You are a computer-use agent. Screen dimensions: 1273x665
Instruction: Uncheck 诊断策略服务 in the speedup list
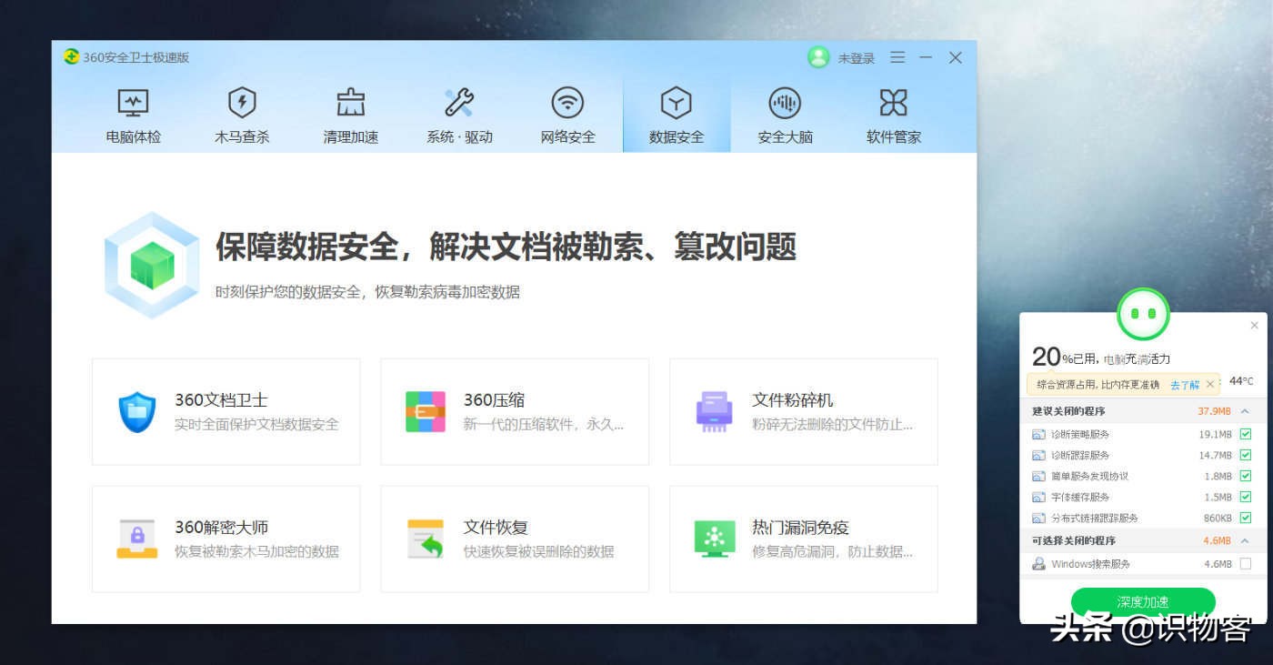(1245, 434)
